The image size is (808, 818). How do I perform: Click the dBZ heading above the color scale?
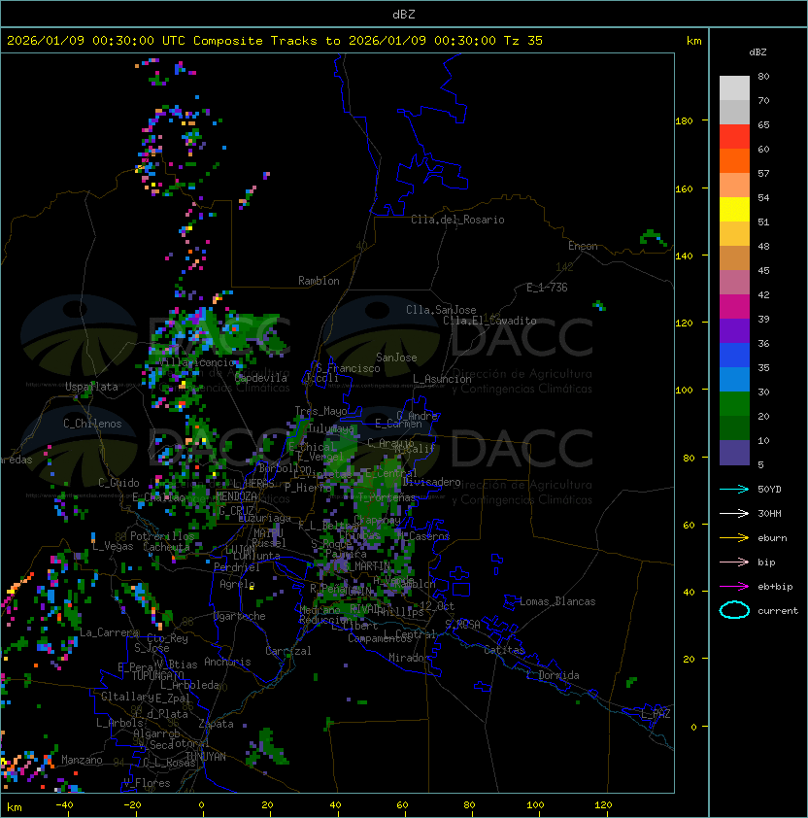tap(757, 52)
